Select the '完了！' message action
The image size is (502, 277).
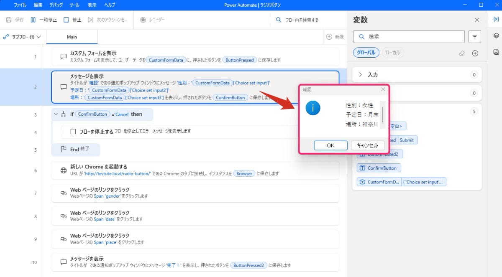pyautogui.click(x=195, y=262)
